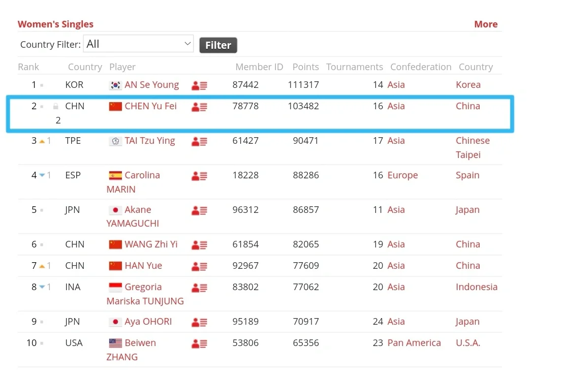Click the China flag beside CHEN Yu Fei

click(x=115, y=107)
